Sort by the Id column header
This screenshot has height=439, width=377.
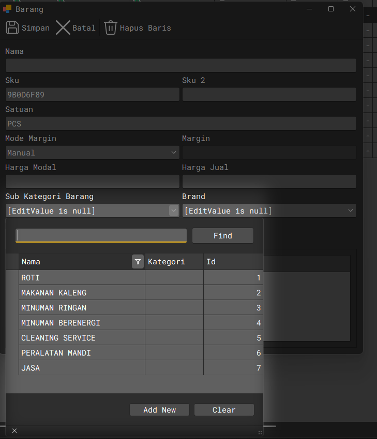(233, 262)
